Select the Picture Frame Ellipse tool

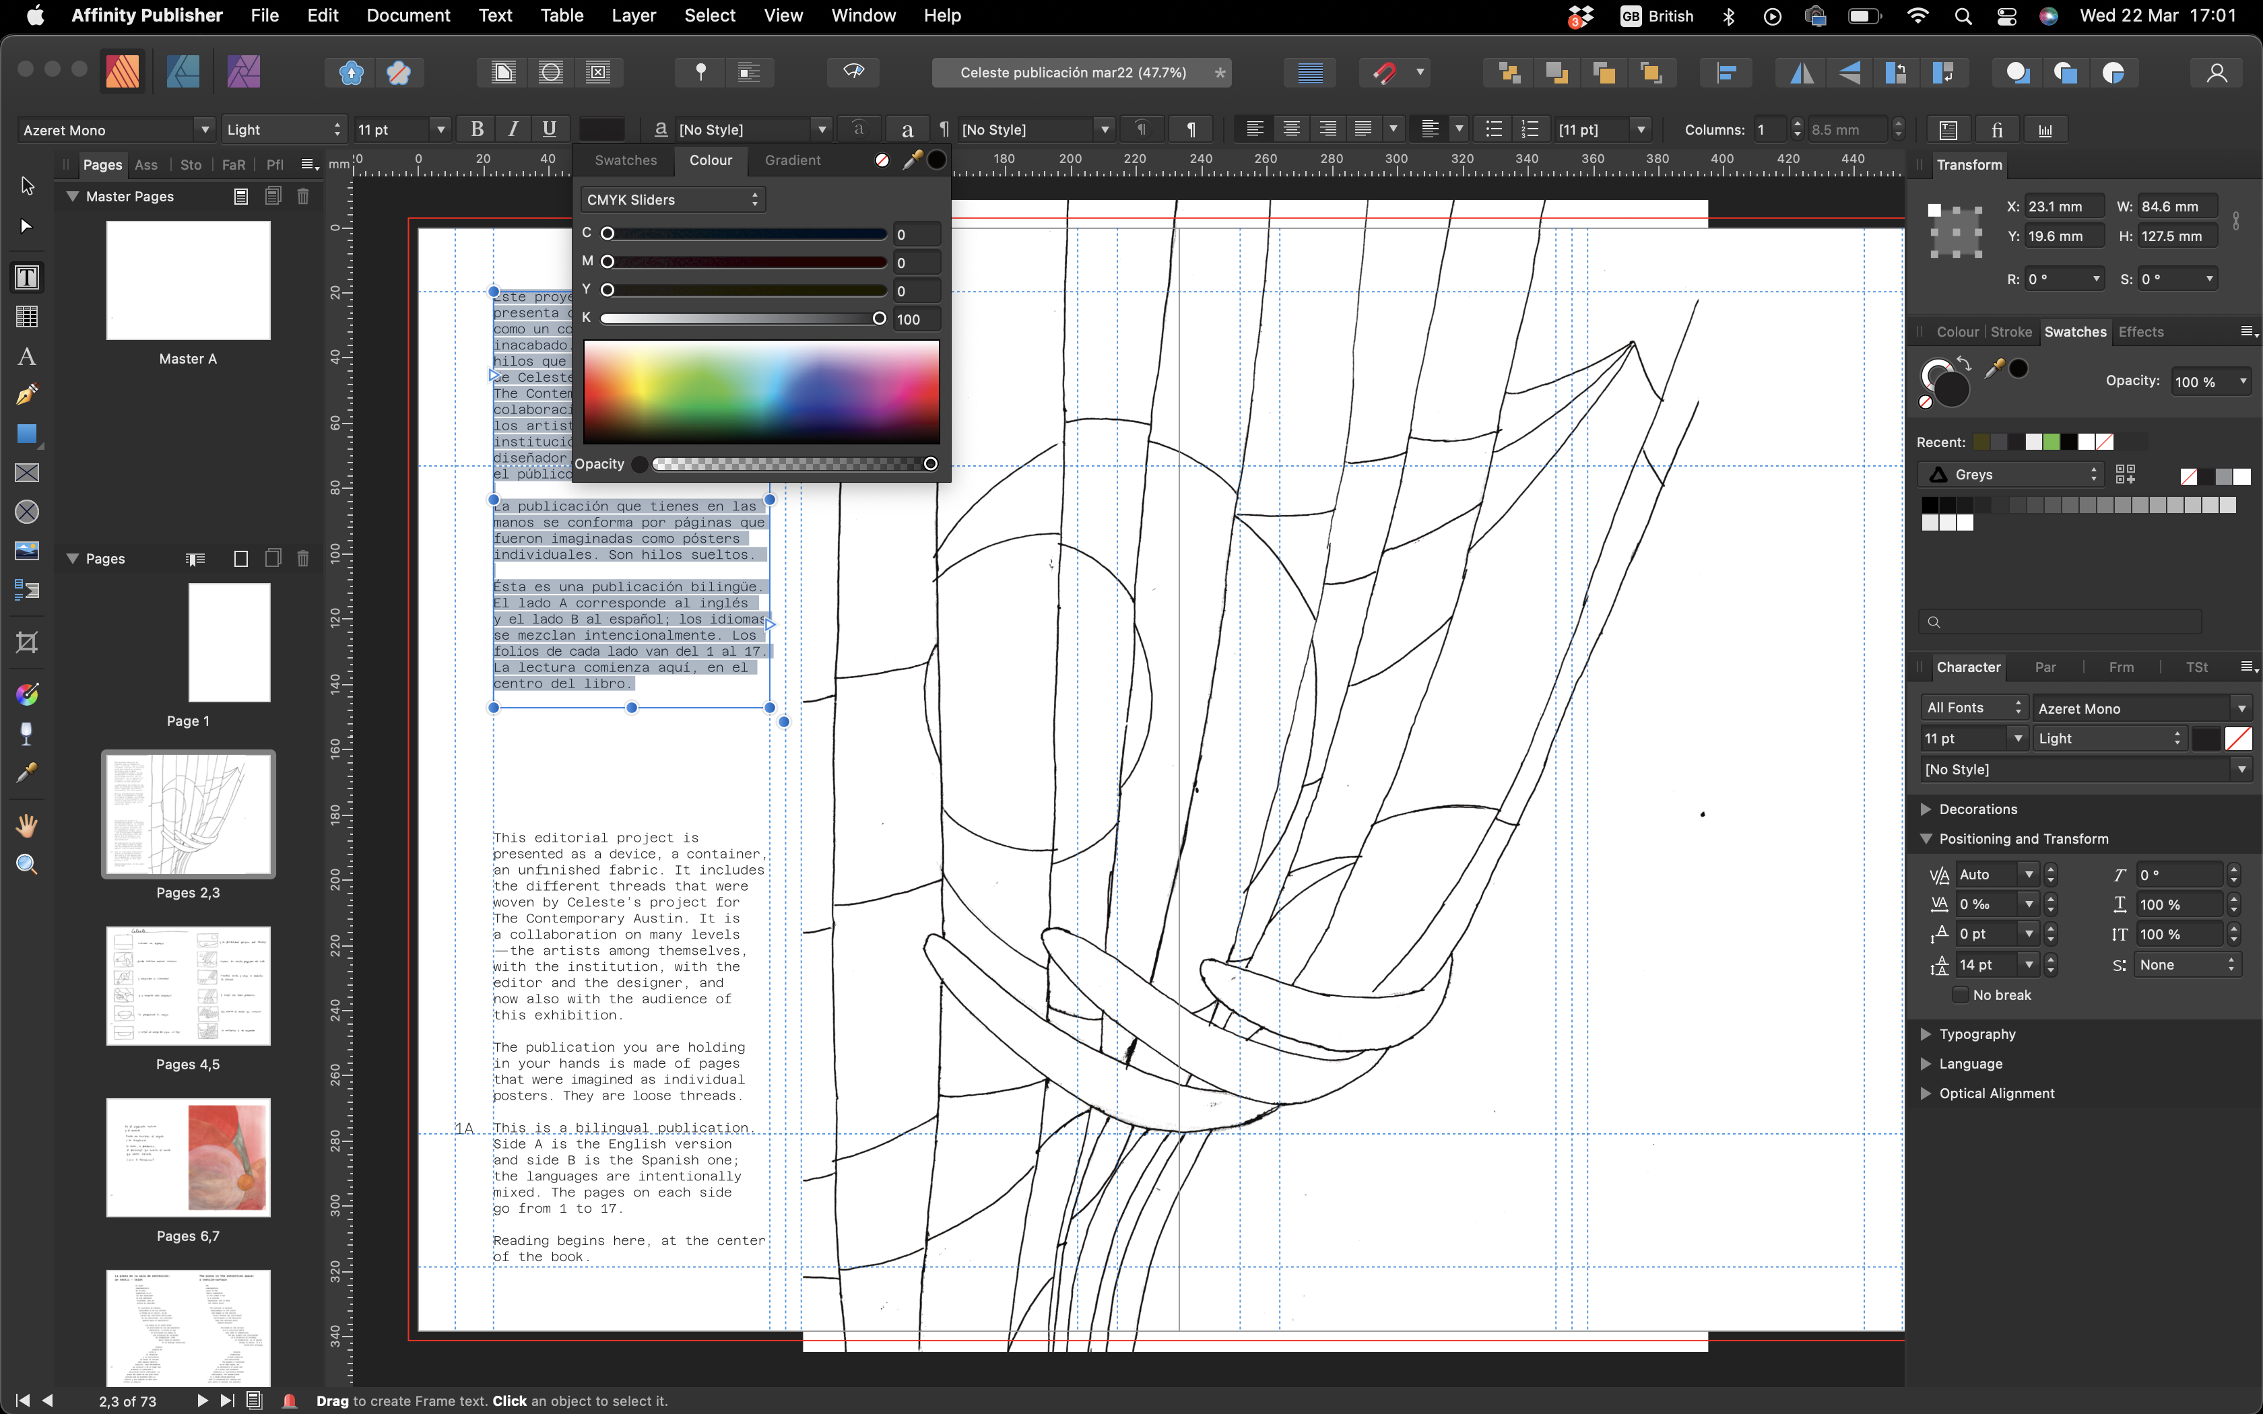point(27,512)
